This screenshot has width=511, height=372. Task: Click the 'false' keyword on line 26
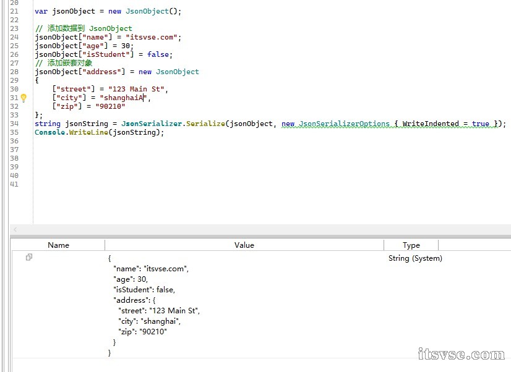pyautogui.click(x=158, y=54)
